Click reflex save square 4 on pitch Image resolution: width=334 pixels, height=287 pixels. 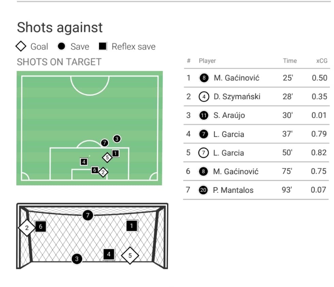click(x=84, y=162)
